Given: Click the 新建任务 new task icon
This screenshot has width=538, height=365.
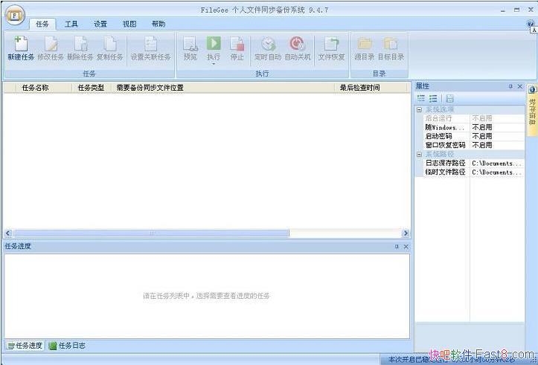Looking at the screenshot, I should click(21, 44).
